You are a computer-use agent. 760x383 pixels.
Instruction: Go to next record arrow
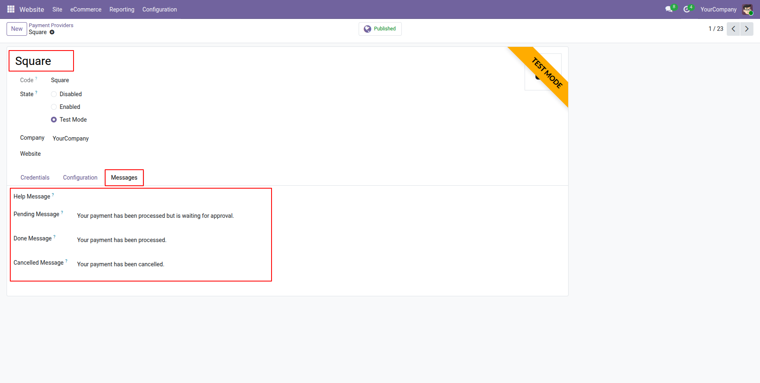(747, 29)
